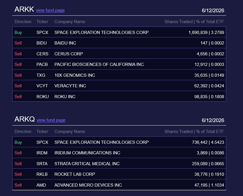The image size is (243, 196).
Task: Click CERUS CORP company name
Action: [69, 54]
